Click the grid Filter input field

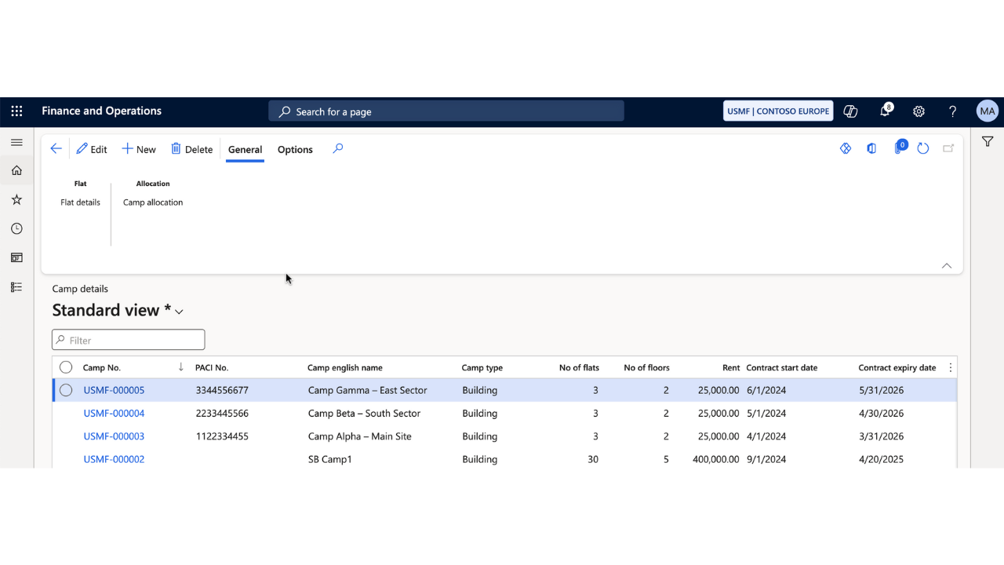129,340
